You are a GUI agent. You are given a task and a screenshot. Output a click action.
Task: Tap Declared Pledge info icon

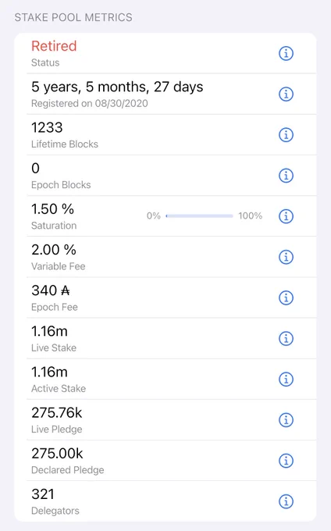286,461
